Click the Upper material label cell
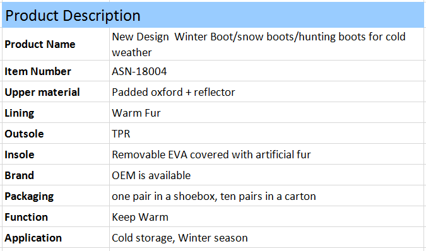 56,92
